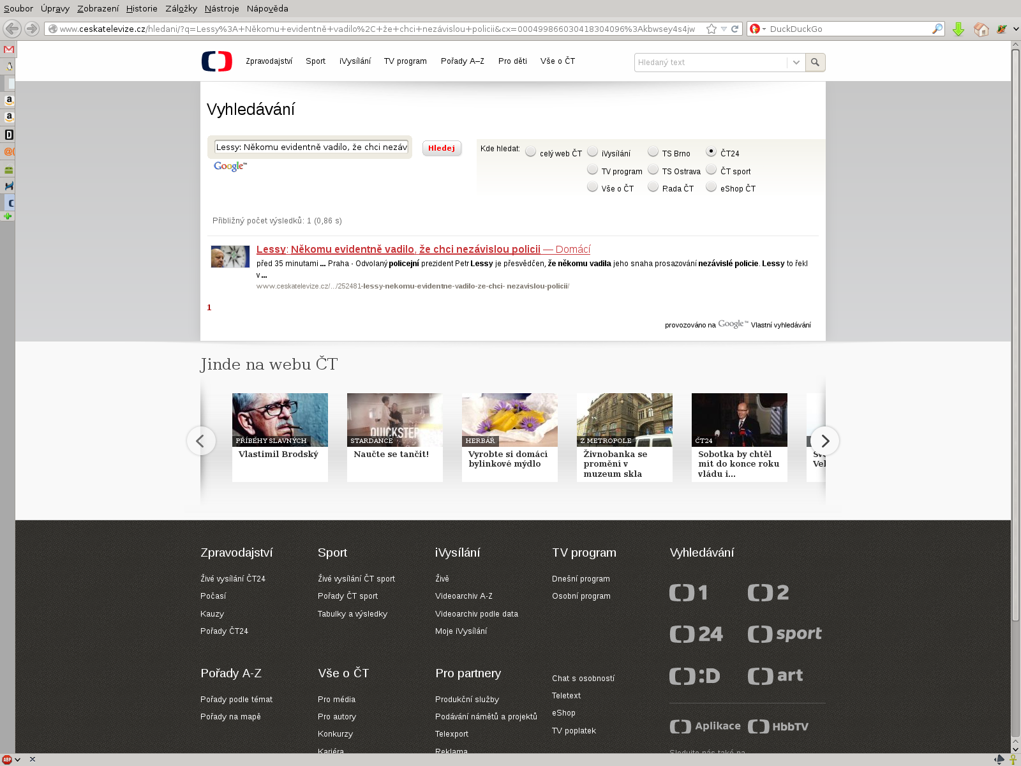Select the ČT sport radio button

click(x=711, y=169)
